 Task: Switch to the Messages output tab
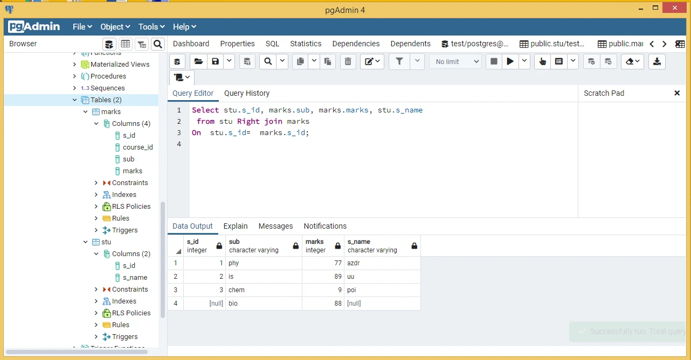coord(275,226)
